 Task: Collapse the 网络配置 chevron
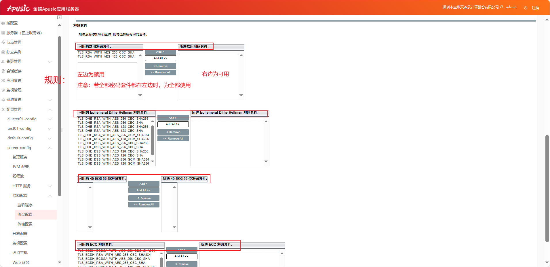(50, 196)
